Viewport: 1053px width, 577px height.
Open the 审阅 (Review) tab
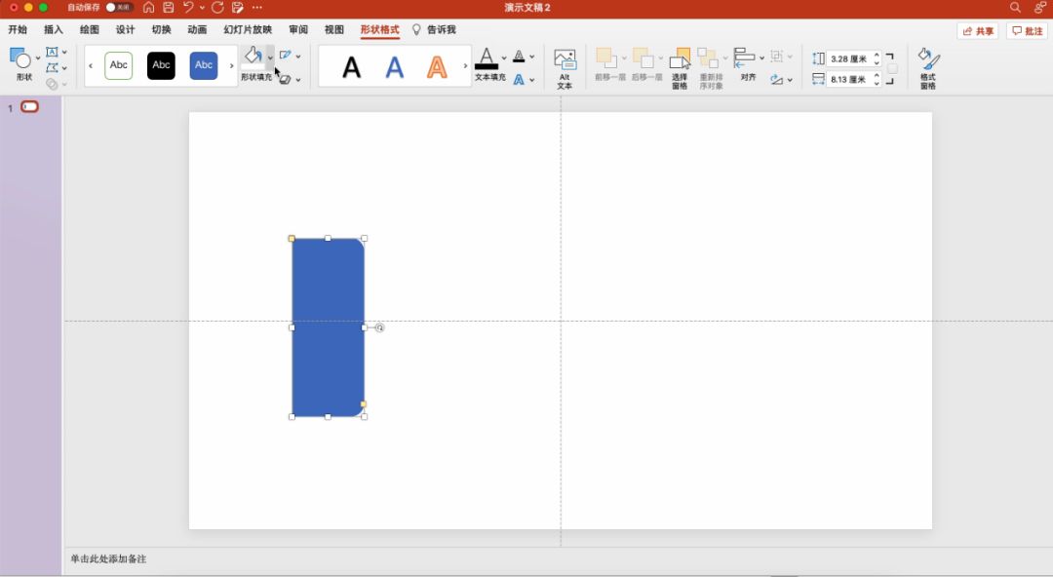coord(298,29)
